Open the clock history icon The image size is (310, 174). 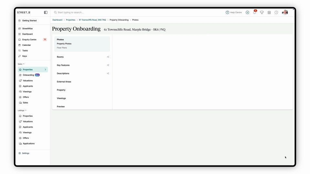276,13
